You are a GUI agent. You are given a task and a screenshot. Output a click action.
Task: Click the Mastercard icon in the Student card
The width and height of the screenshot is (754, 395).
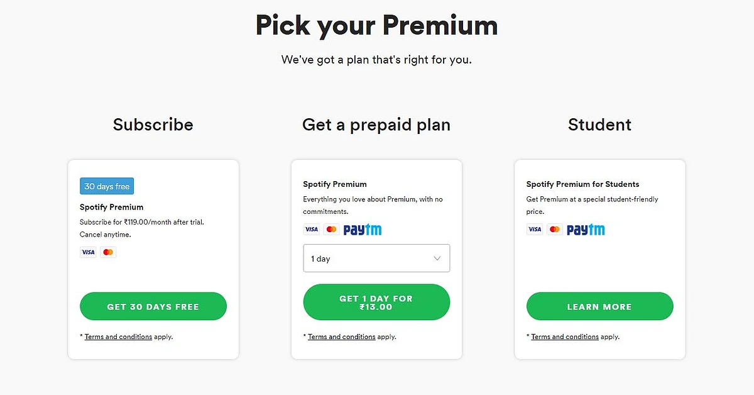point(555,230)
